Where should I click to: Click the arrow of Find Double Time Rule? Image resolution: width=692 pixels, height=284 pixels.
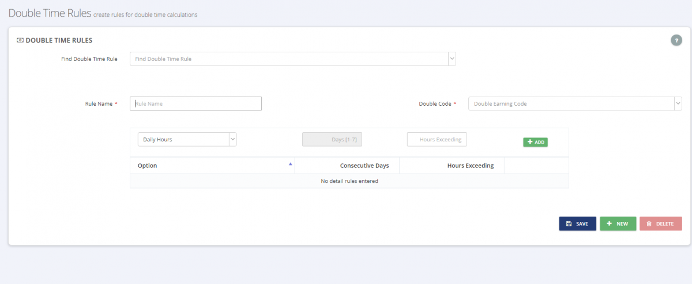[x=452, y=59]
